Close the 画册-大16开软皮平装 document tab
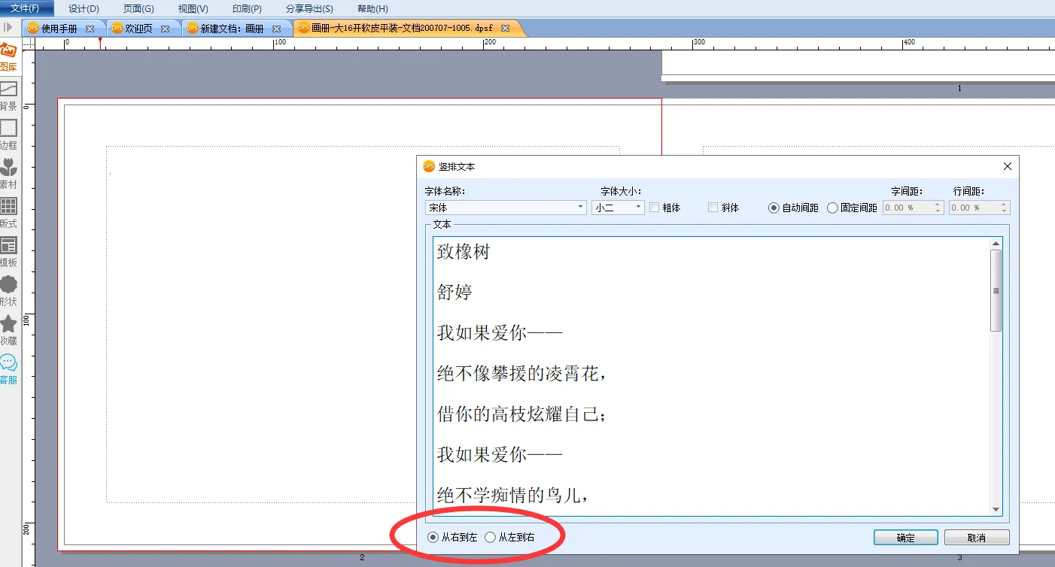 (506, 28)
